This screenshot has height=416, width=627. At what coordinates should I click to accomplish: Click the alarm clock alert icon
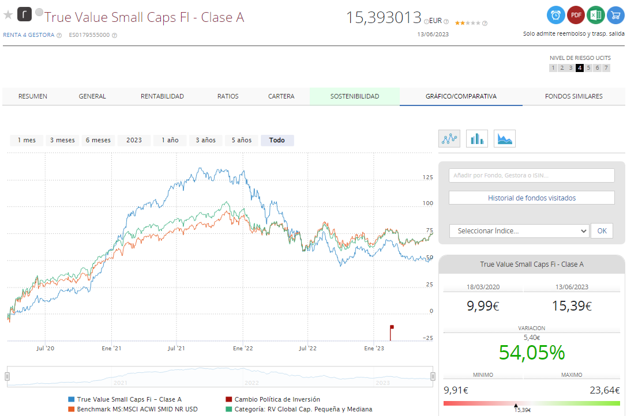555,15
